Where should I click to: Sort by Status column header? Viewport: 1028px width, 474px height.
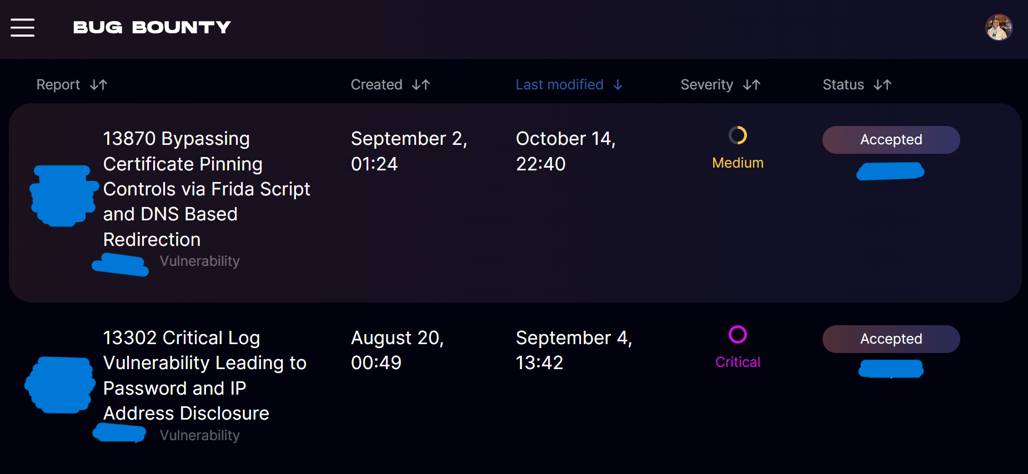[843, 85]
